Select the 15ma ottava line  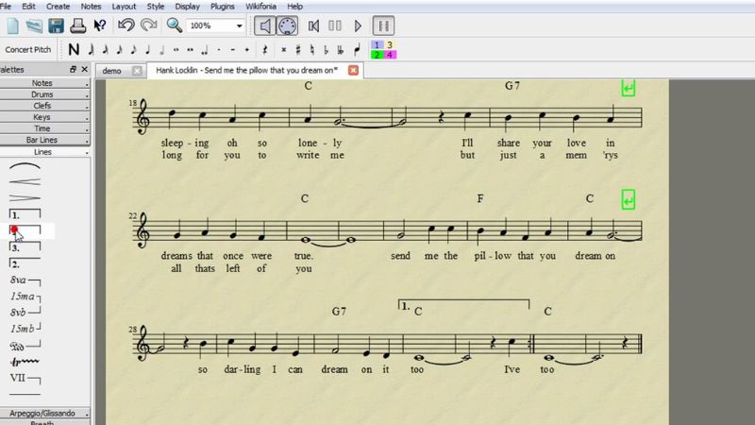(x=25, y=297)
